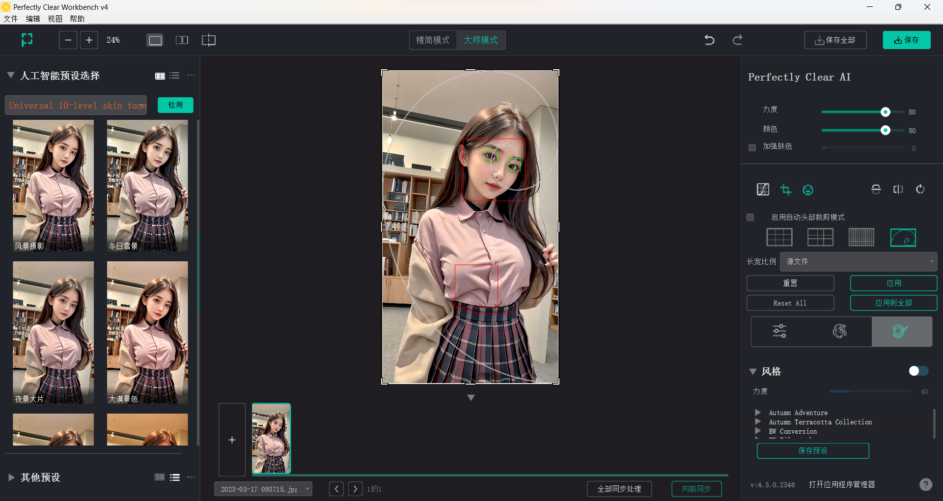Image resolution: width=943 pixels, height=501 pixels.
Task: Toggle the 风格 style switch
Action: [x=918, y=371]
